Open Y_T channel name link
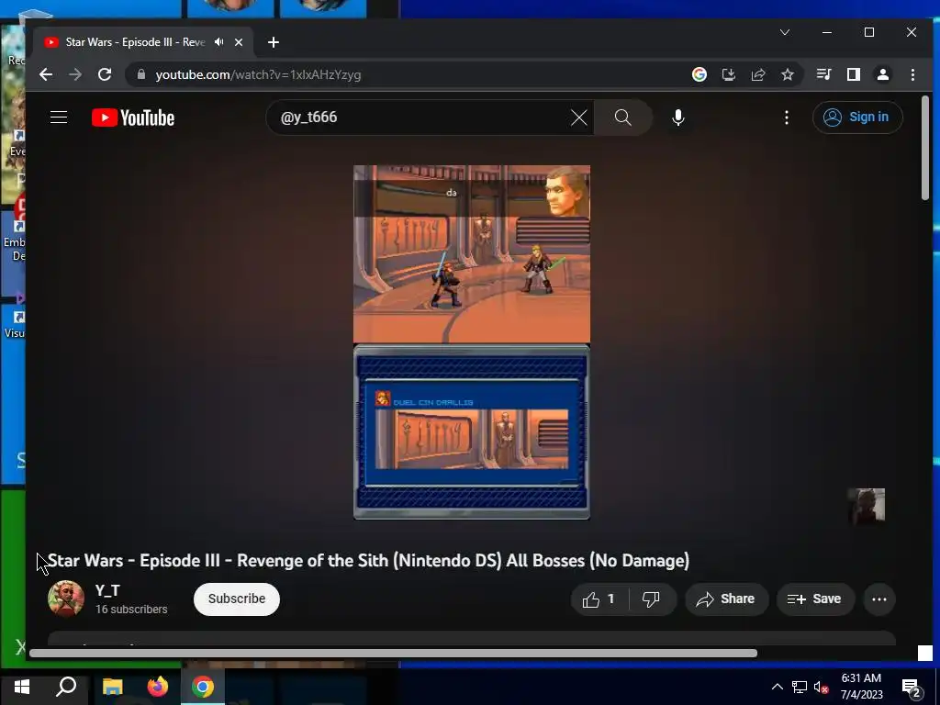 point(107,590)
